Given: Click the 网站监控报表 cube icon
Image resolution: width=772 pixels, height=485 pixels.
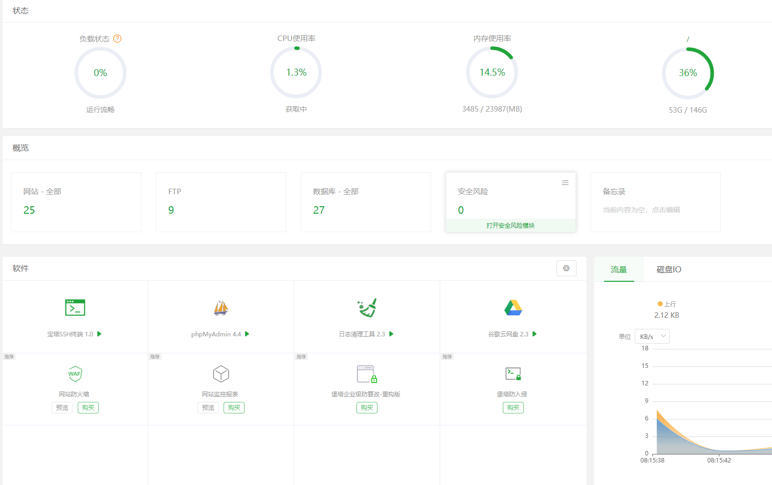Looking at the screenshot, I should tap(221, 374).
